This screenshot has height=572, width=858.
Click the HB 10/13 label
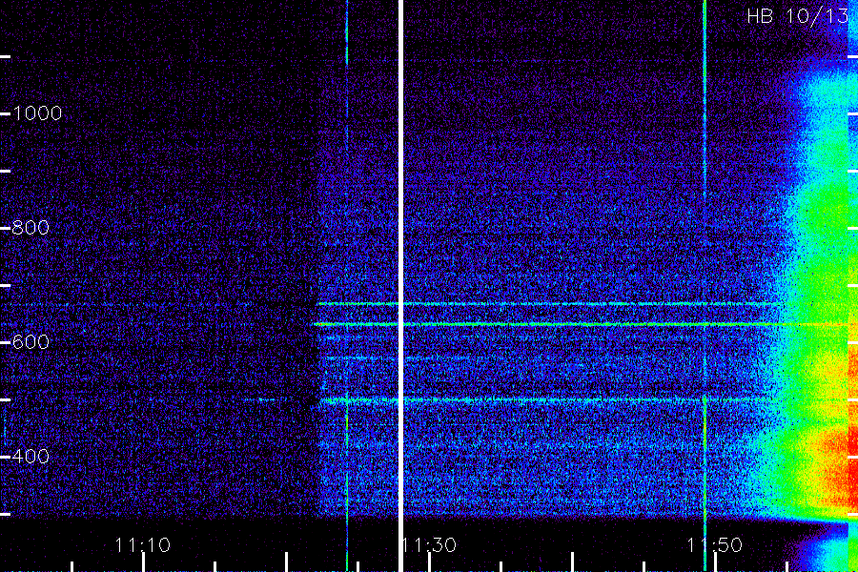click(x=798, y=16)
